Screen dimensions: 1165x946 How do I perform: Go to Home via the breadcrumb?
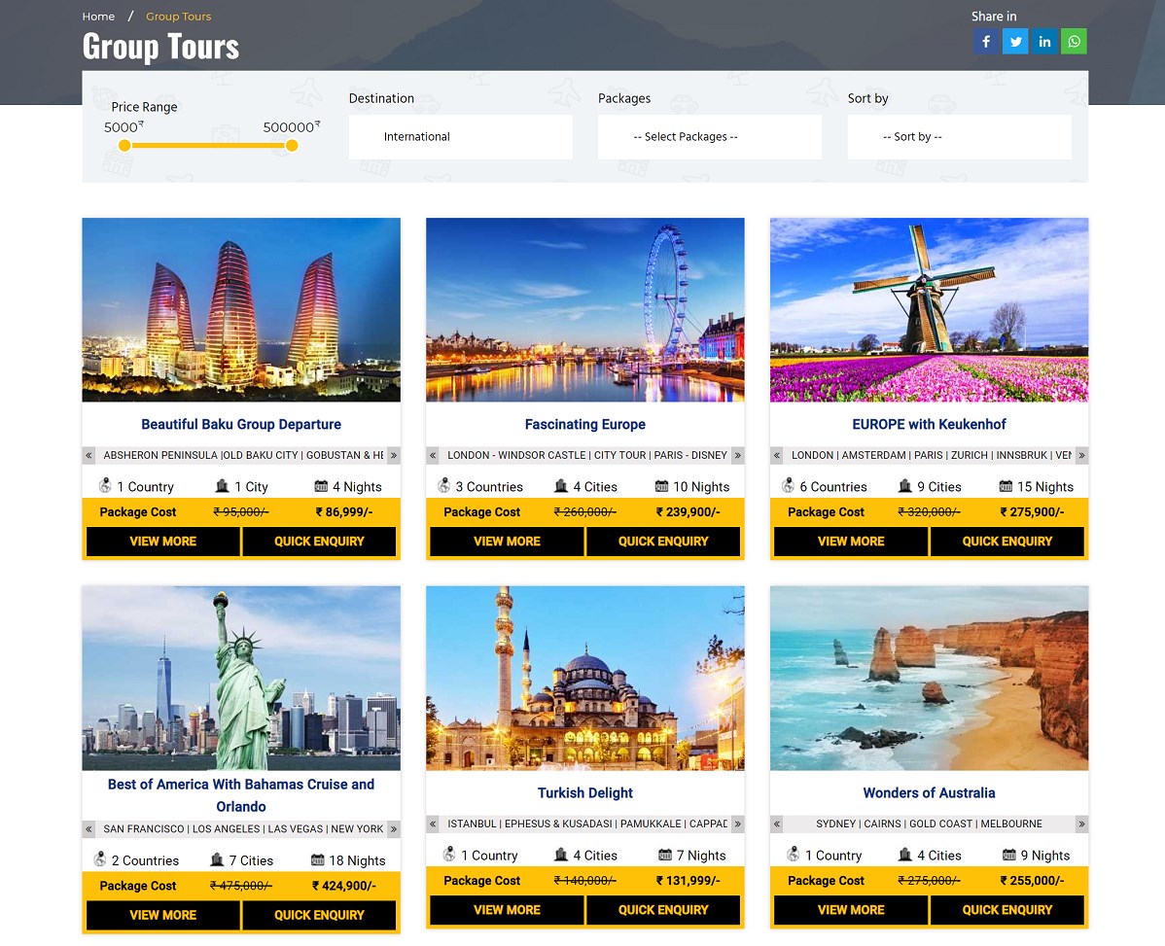tap(98, 16)
